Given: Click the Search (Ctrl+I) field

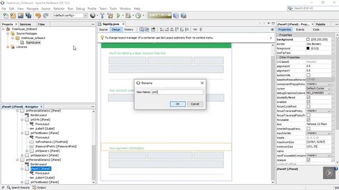Looking at the screenshot, I should coord(316,8).
